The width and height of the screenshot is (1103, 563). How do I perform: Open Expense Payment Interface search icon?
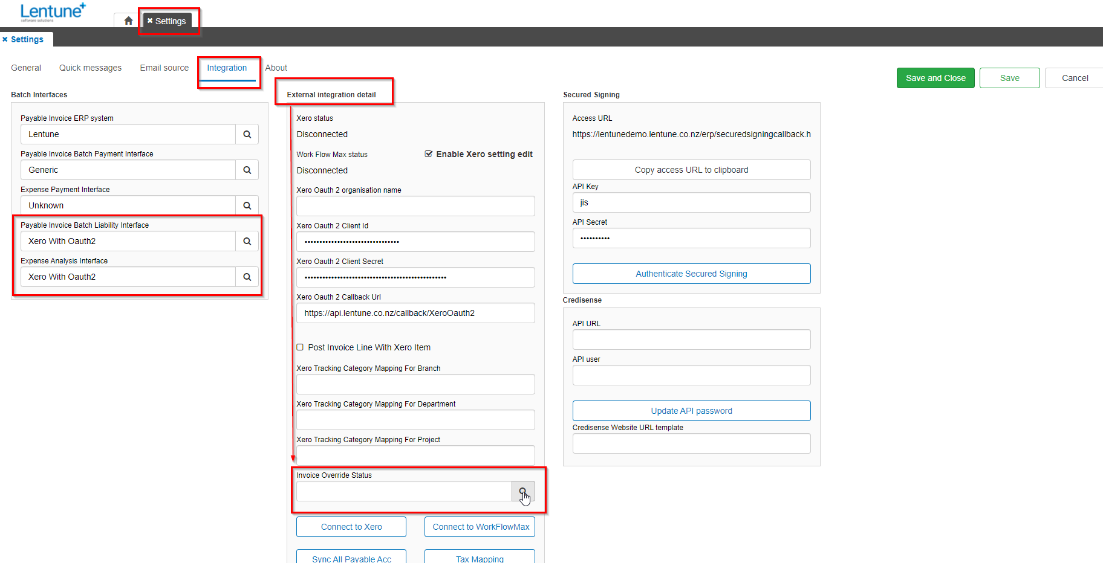tap(247, 205)
